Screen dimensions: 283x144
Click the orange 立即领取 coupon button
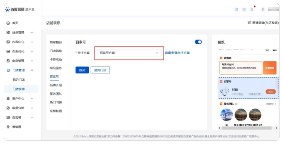[270, 68]
